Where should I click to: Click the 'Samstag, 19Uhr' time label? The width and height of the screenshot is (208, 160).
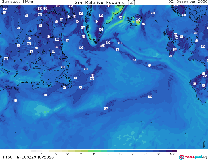coord(18,2)
